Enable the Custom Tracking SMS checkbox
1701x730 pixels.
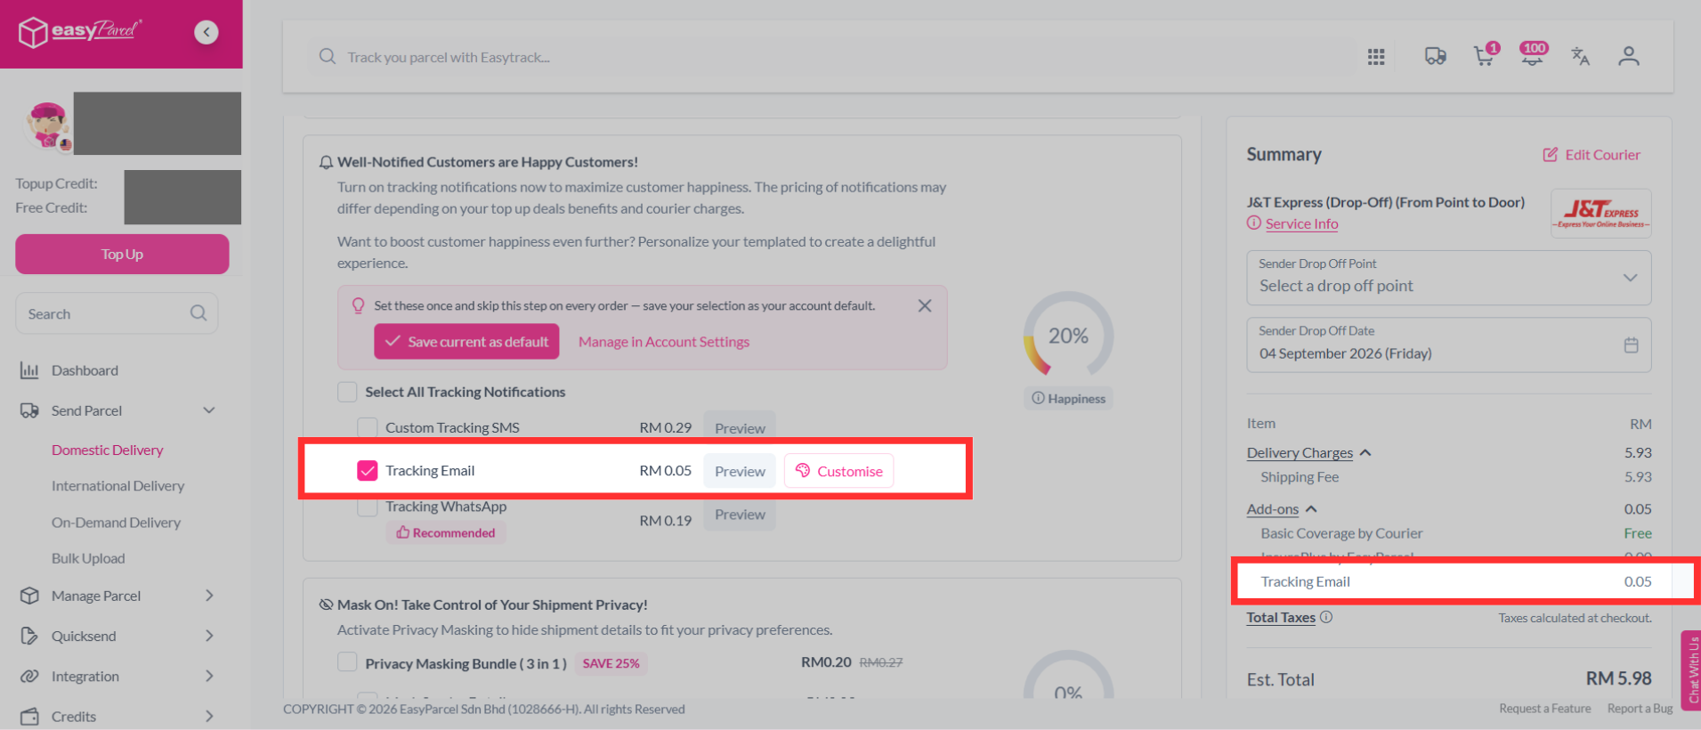pos(367,427)
